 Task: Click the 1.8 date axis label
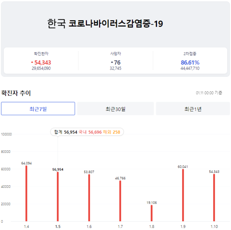(152, 227)
